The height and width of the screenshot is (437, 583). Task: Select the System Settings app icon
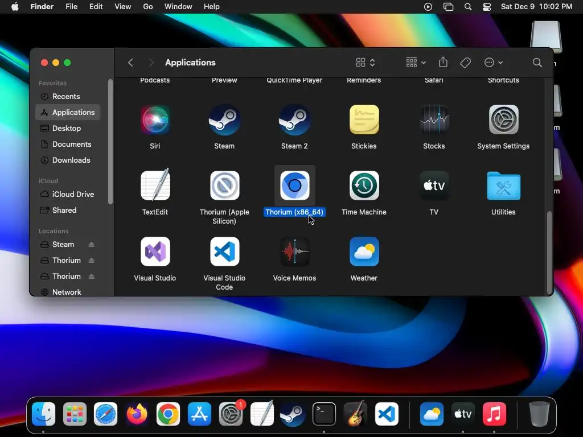(x=503, y=119)
